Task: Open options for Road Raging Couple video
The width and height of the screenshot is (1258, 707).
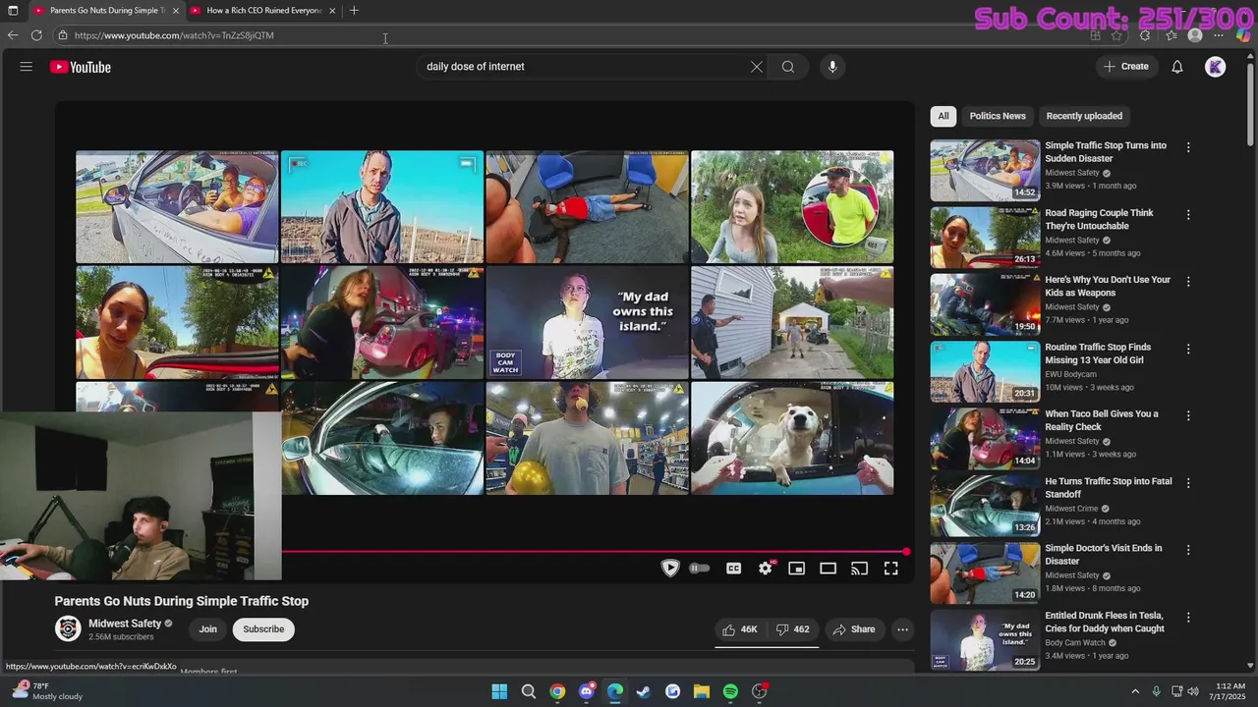Action: [1188, 214]
